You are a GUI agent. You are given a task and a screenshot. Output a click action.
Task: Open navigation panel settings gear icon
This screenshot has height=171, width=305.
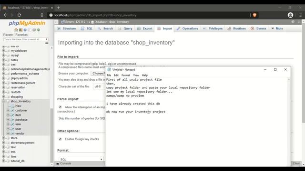click(34, 30)
